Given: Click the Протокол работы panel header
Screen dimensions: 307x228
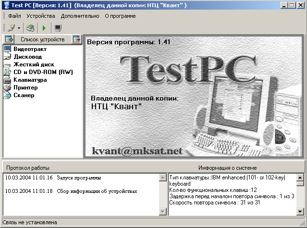Looking at the screenshot, I should [x=28, y=168].
